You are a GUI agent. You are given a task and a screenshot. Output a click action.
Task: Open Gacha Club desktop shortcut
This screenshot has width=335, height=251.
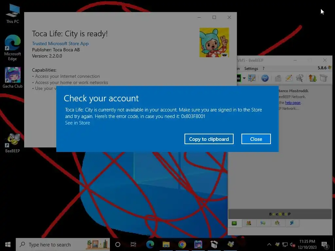coord(12,78)
